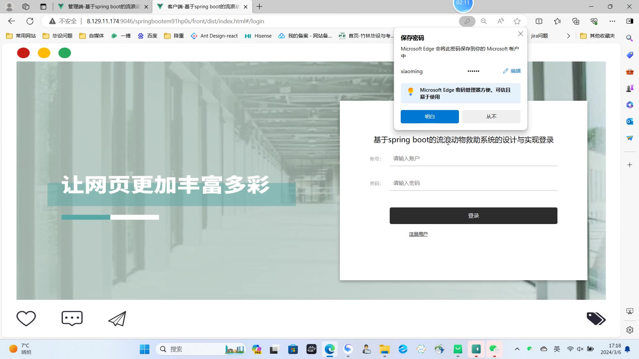Open the collections icon

576,21
